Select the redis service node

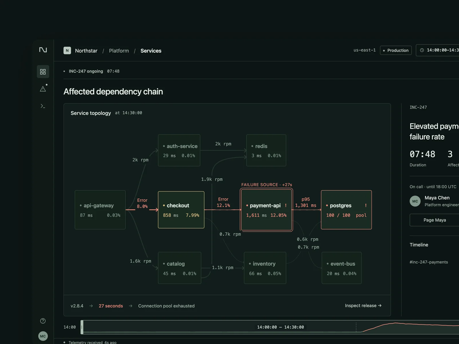[x=266, y=150]
